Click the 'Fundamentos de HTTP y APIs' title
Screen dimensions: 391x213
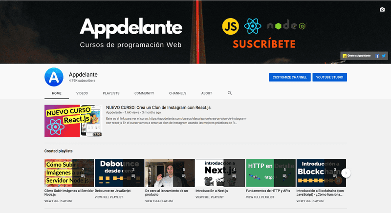click(268, 191)
